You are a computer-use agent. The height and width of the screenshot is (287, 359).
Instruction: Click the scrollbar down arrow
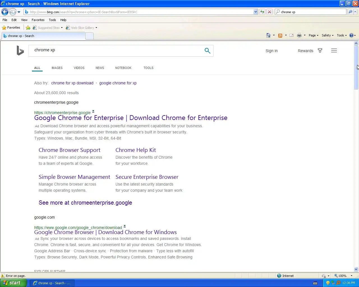pos(356,269)
